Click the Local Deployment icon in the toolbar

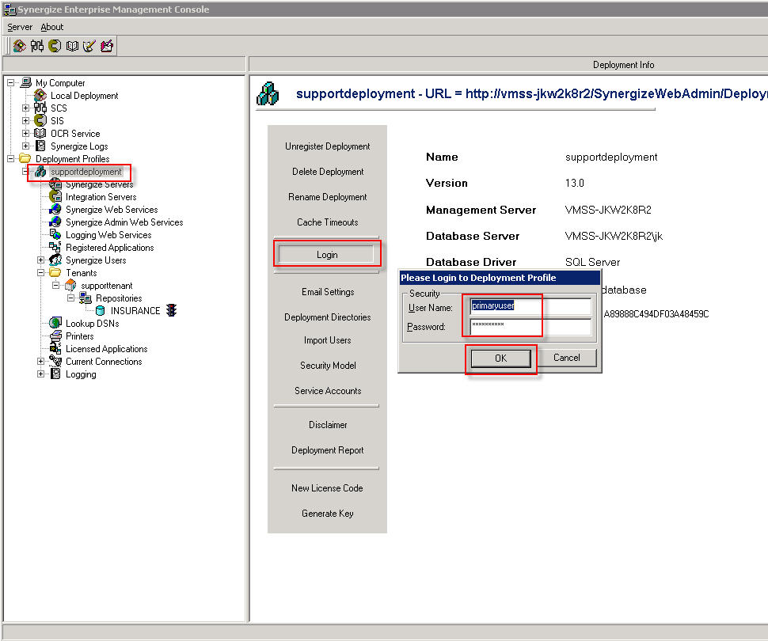click(20, 46)
